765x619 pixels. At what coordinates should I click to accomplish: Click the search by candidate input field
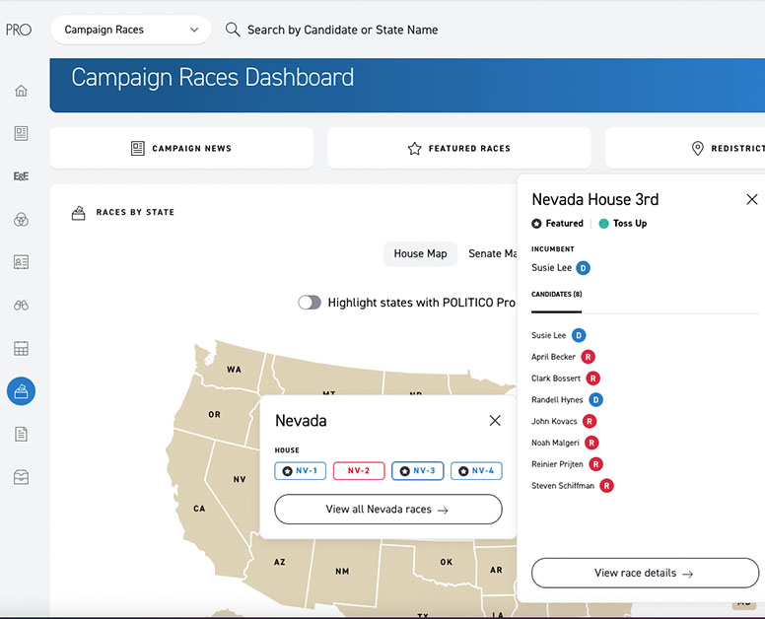(x=342, y=30)
